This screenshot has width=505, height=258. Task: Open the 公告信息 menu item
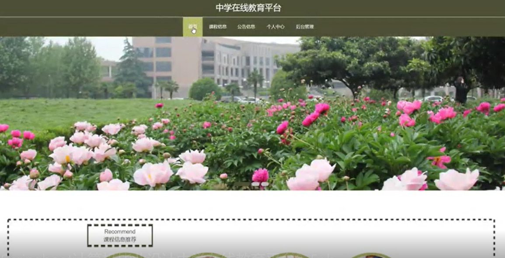pyautogui.click(x=246, y=27)
